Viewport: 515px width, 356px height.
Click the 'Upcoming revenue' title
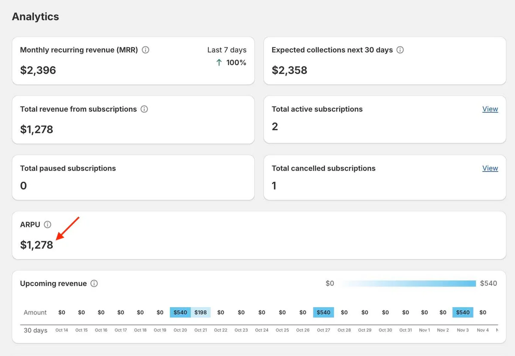point(54,284)
